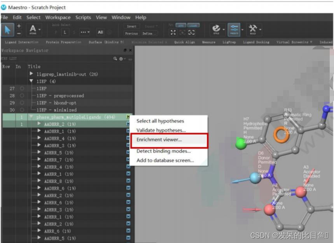This screenshot has width=334, height=243.
Task: Select the arrow pointer selection tool
Action: click(x=7, y=30)
